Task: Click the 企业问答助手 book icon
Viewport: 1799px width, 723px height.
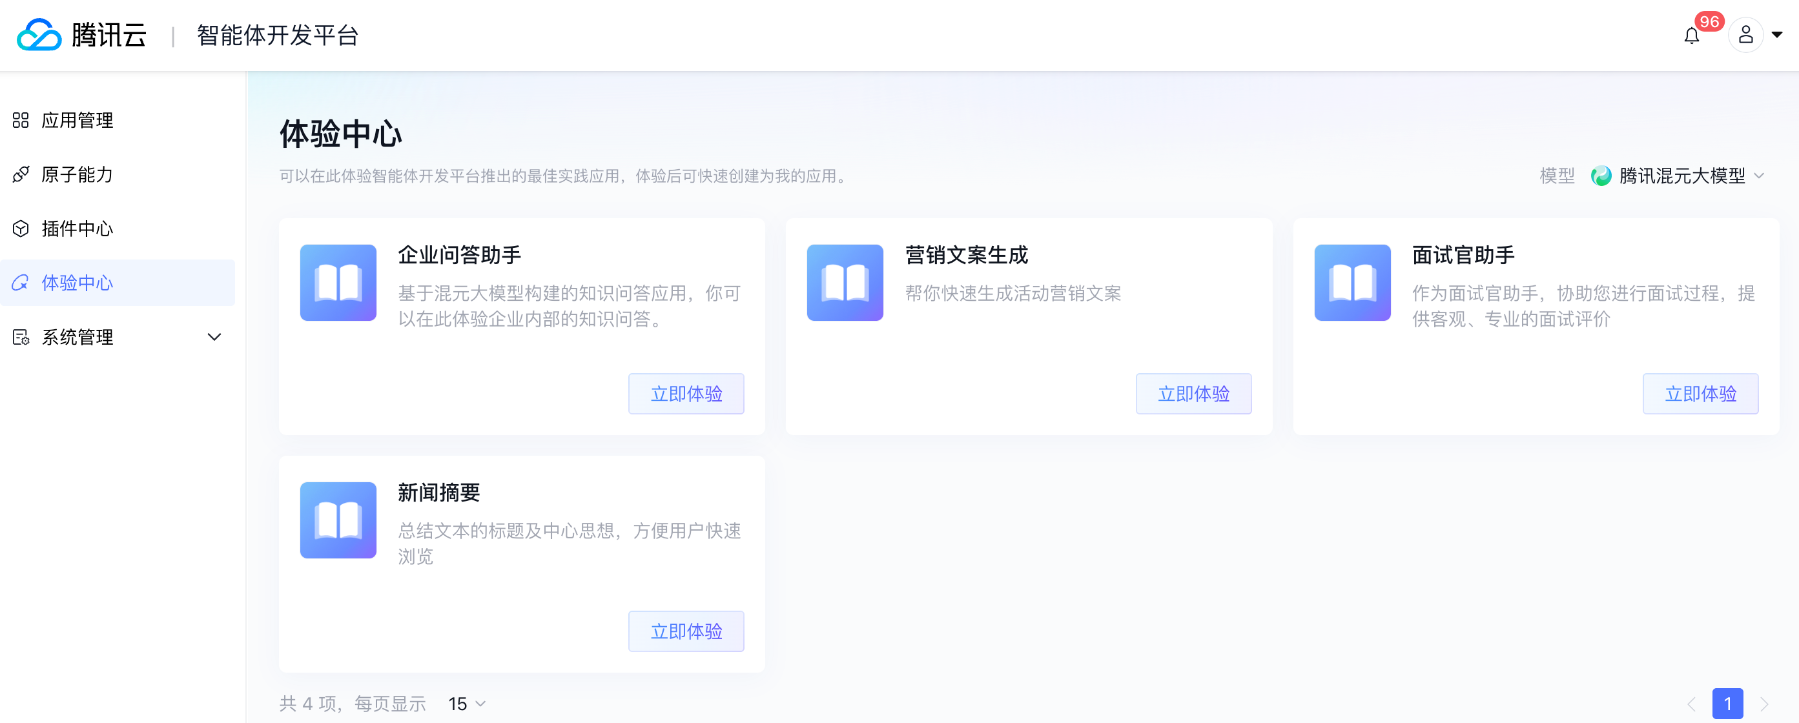Action: pos(338,283)
